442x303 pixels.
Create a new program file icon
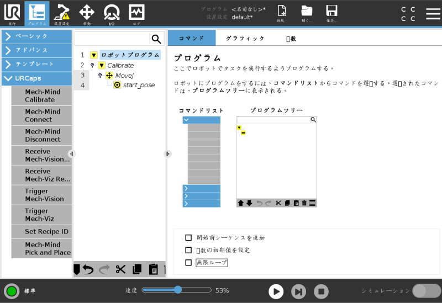[282, 13]
